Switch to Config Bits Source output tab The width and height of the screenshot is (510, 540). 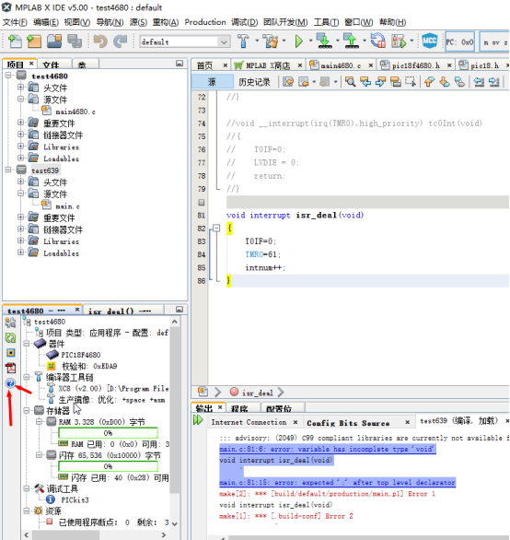click(348, 423)
